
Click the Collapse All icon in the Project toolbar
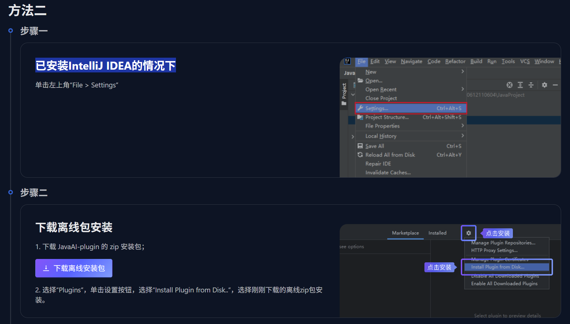pos(531,85)
